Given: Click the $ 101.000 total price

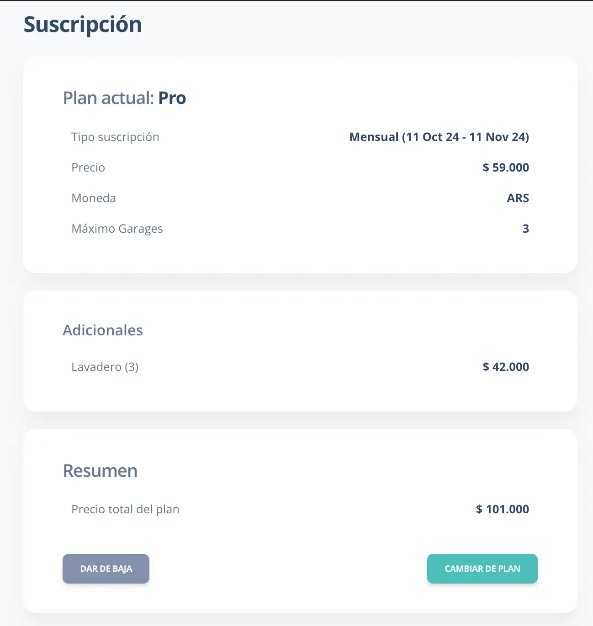Looking at the screenshot, I should point(502,509).
